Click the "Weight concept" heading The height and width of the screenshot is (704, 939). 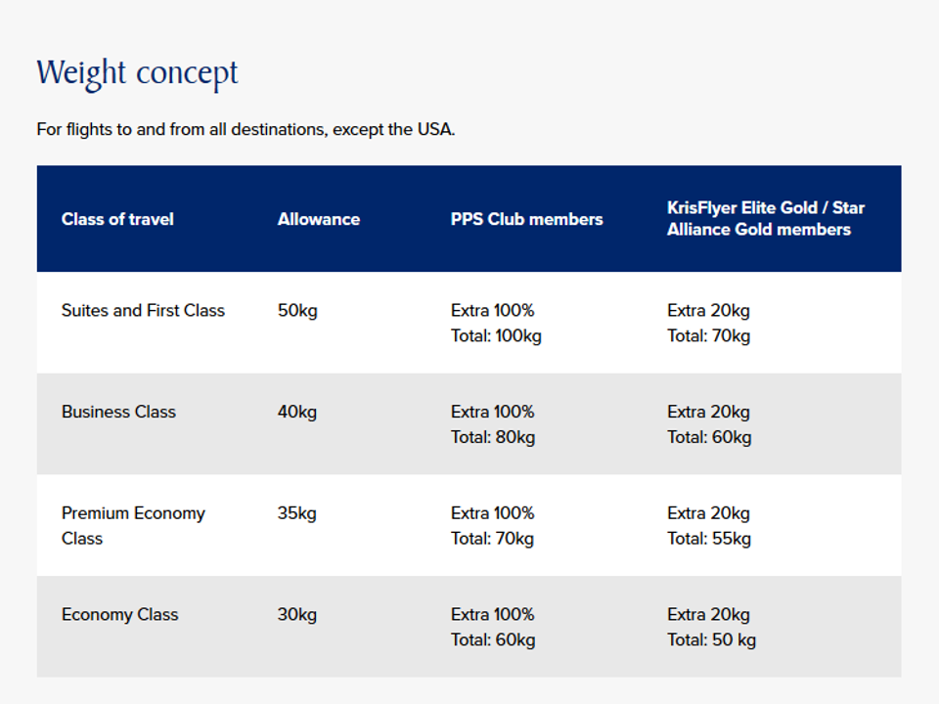click(x=137, y=73)
